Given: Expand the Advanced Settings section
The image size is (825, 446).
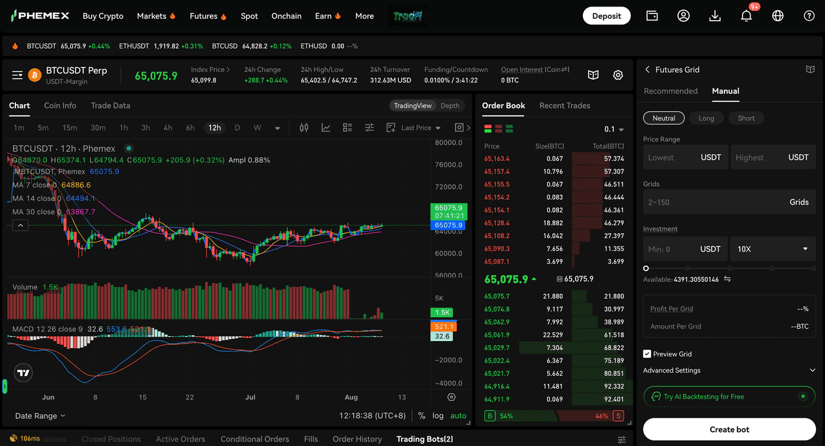Looking at the screenshot, I should (730, 371).
